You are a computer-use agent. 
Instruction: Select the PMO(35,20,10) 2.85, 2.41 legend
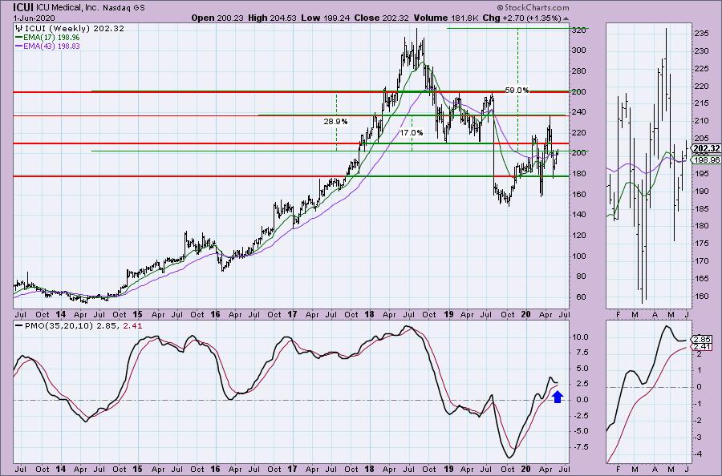[x=83, y=326]
